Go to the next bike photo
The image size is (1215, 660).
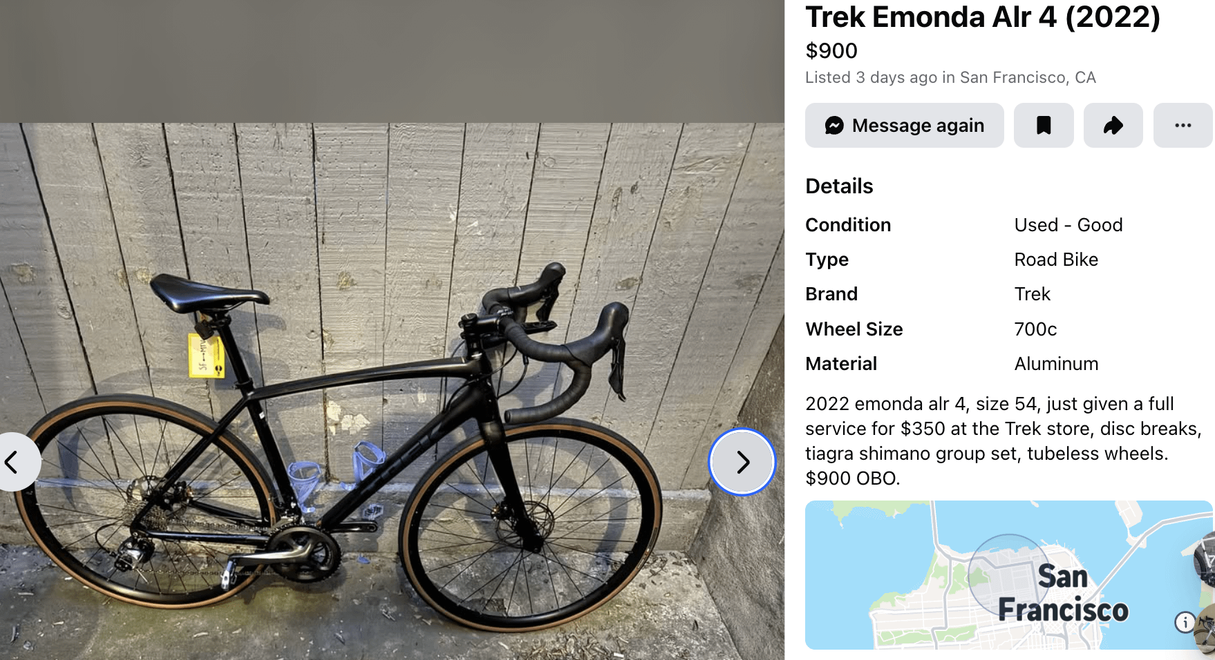coord(742,462)
